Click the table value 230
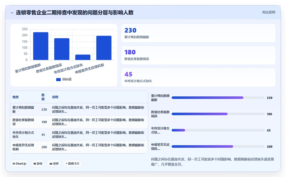 click(44, 110)
